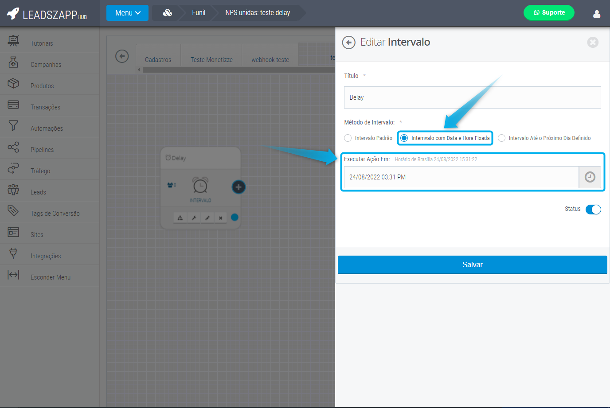
Task: Click wrench icon on Delay node
Action: 194,218
